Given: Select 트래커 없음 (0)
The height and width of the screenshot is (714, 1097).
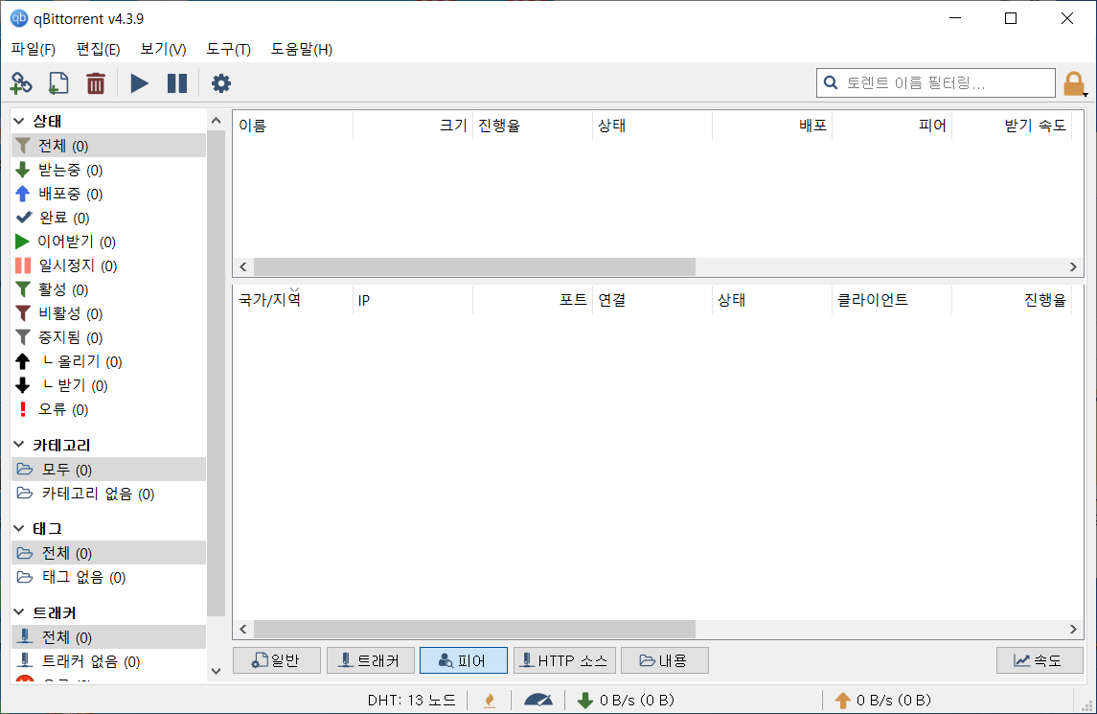Looking at the screenshot, I should (x=108, y=660).
